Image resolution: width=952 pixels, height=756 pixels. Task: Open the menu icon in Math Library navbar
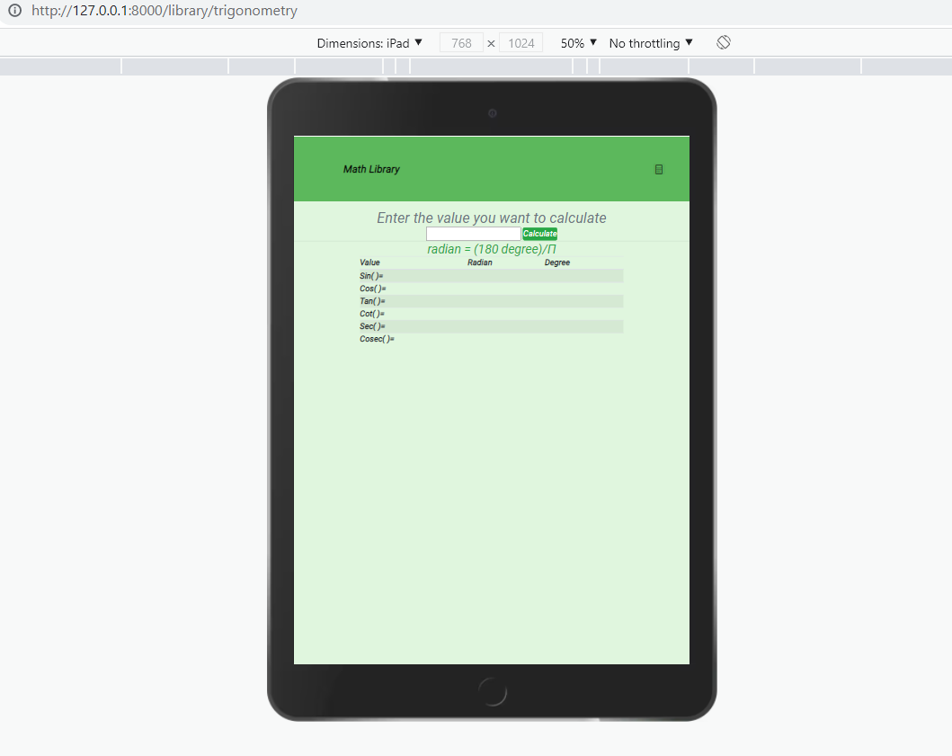click(x=659, y=169)
